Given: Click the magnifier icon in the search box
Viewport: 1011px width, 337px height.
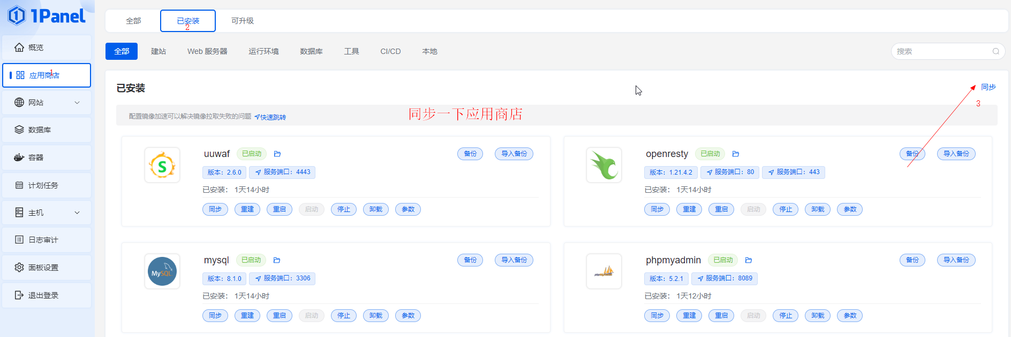Looking at the screenshot, I should [x=996, y=51].
